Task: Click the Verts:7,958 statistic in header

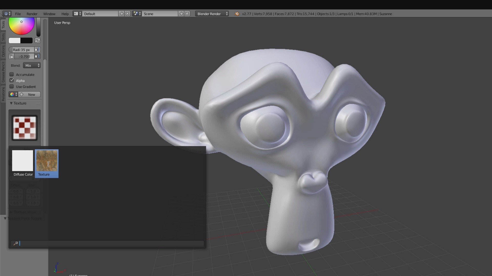Action: 263,14
